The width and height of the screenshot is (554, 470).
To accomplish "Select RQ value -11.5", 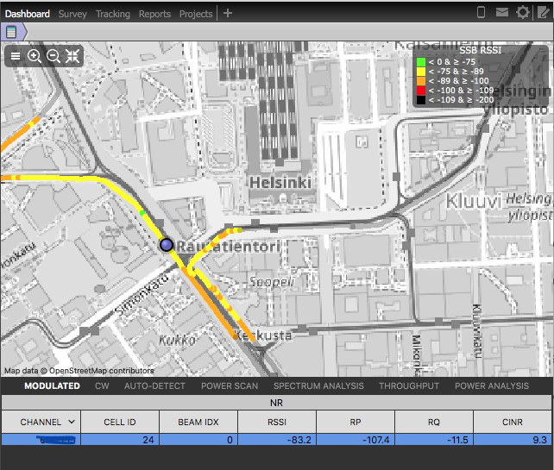I will click(x=434, y=440).
